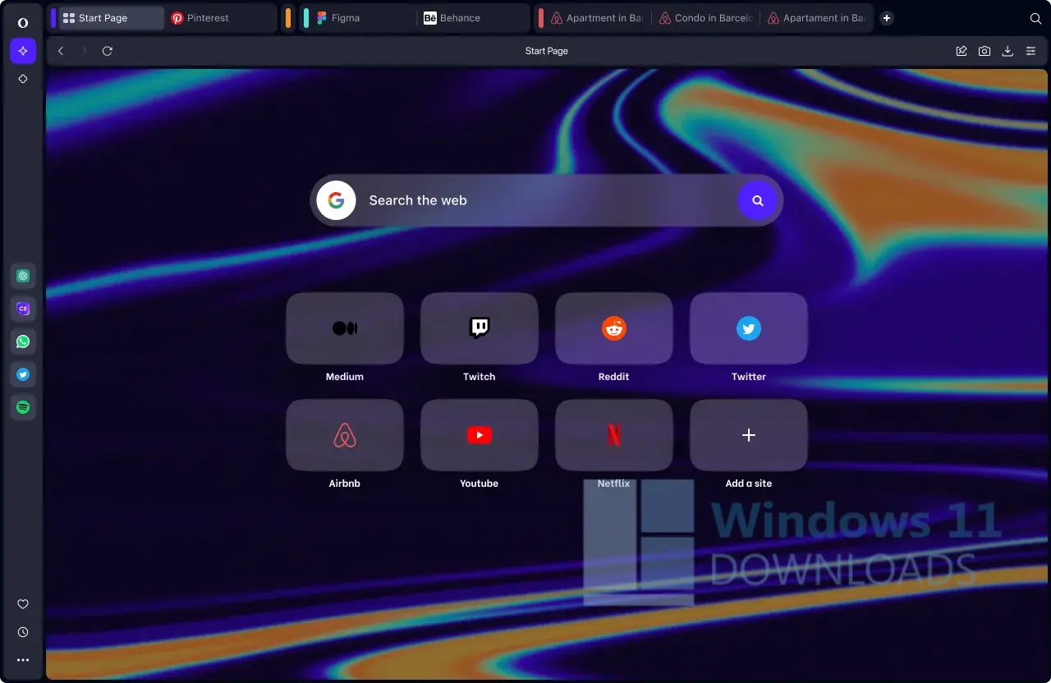Open the Reddit speed dial tile

click(x=614, y=328)
